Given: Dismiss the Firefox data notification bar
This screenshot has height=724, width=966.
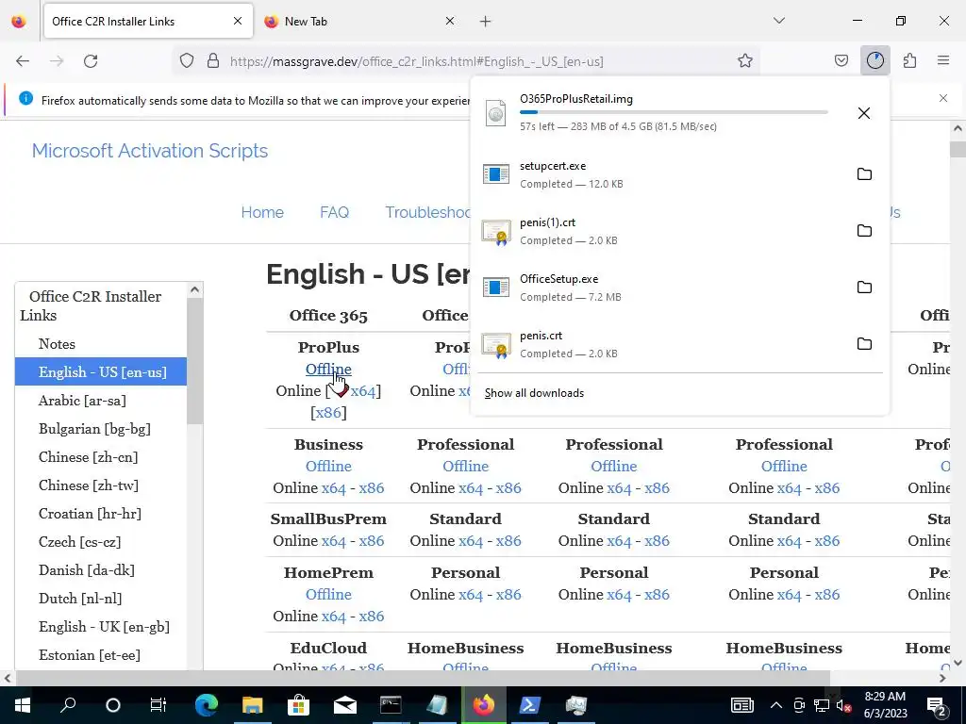Looking at the screenshot, I should [943, 98].
